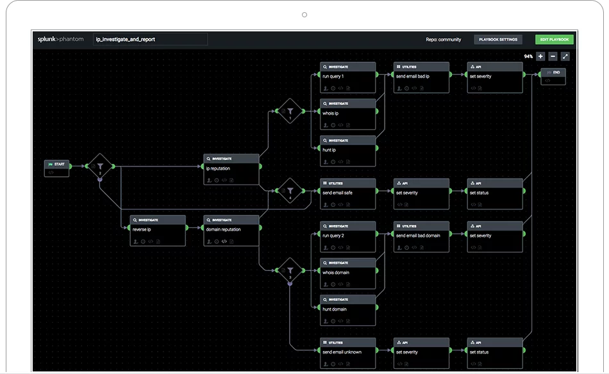
Task: Select the whois domain block
Action: coord(347,273)
